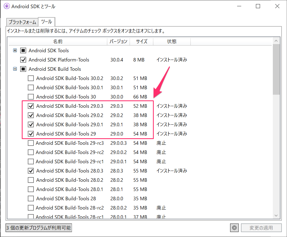Open the settings gear icon button

pyautogui.click(x=234, y=228)
